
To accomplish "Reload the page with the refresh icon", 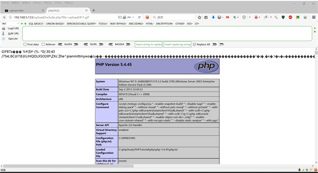I will pyautogui.click(x=139, y=18).
